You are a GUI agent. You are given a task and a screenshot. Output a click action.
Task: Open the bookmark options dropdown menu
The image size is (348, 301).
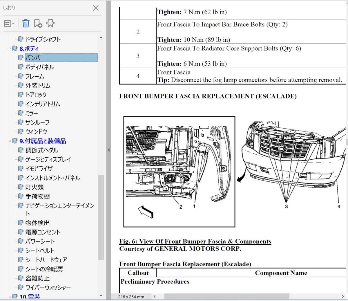click(x=9, y=24)
